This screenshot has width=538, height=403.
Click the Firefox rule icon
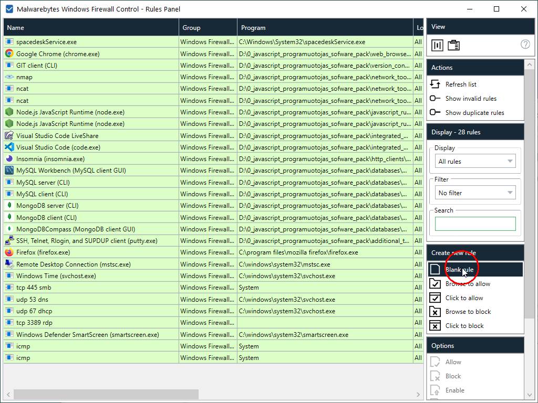tap(9, 252)
